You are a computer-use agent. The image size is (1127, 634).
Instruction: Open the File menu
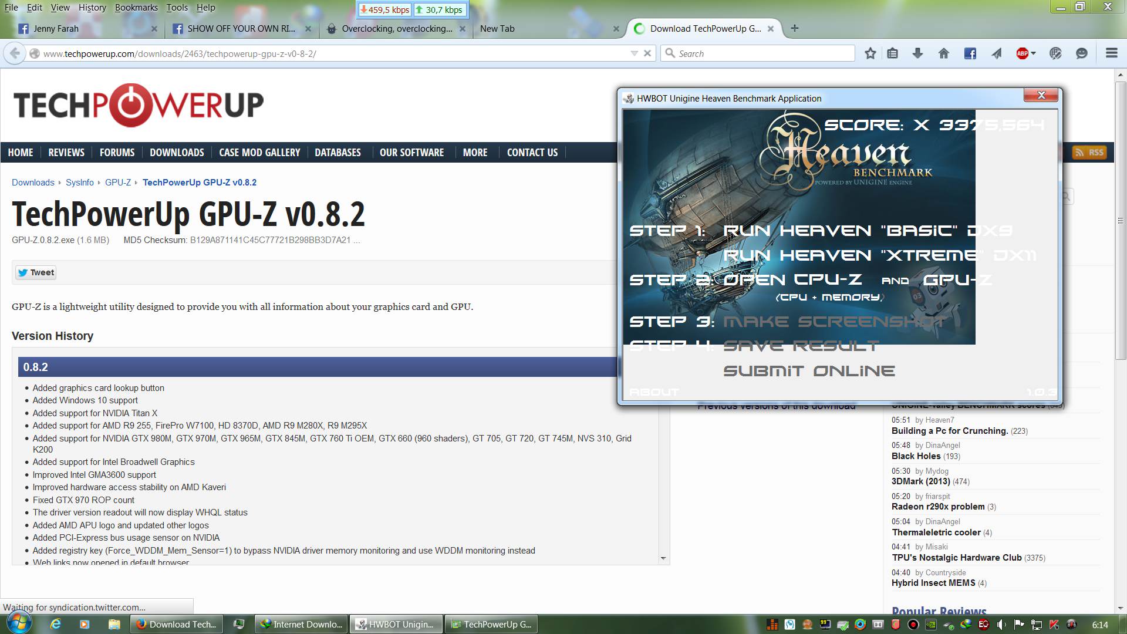click(11, 8)
